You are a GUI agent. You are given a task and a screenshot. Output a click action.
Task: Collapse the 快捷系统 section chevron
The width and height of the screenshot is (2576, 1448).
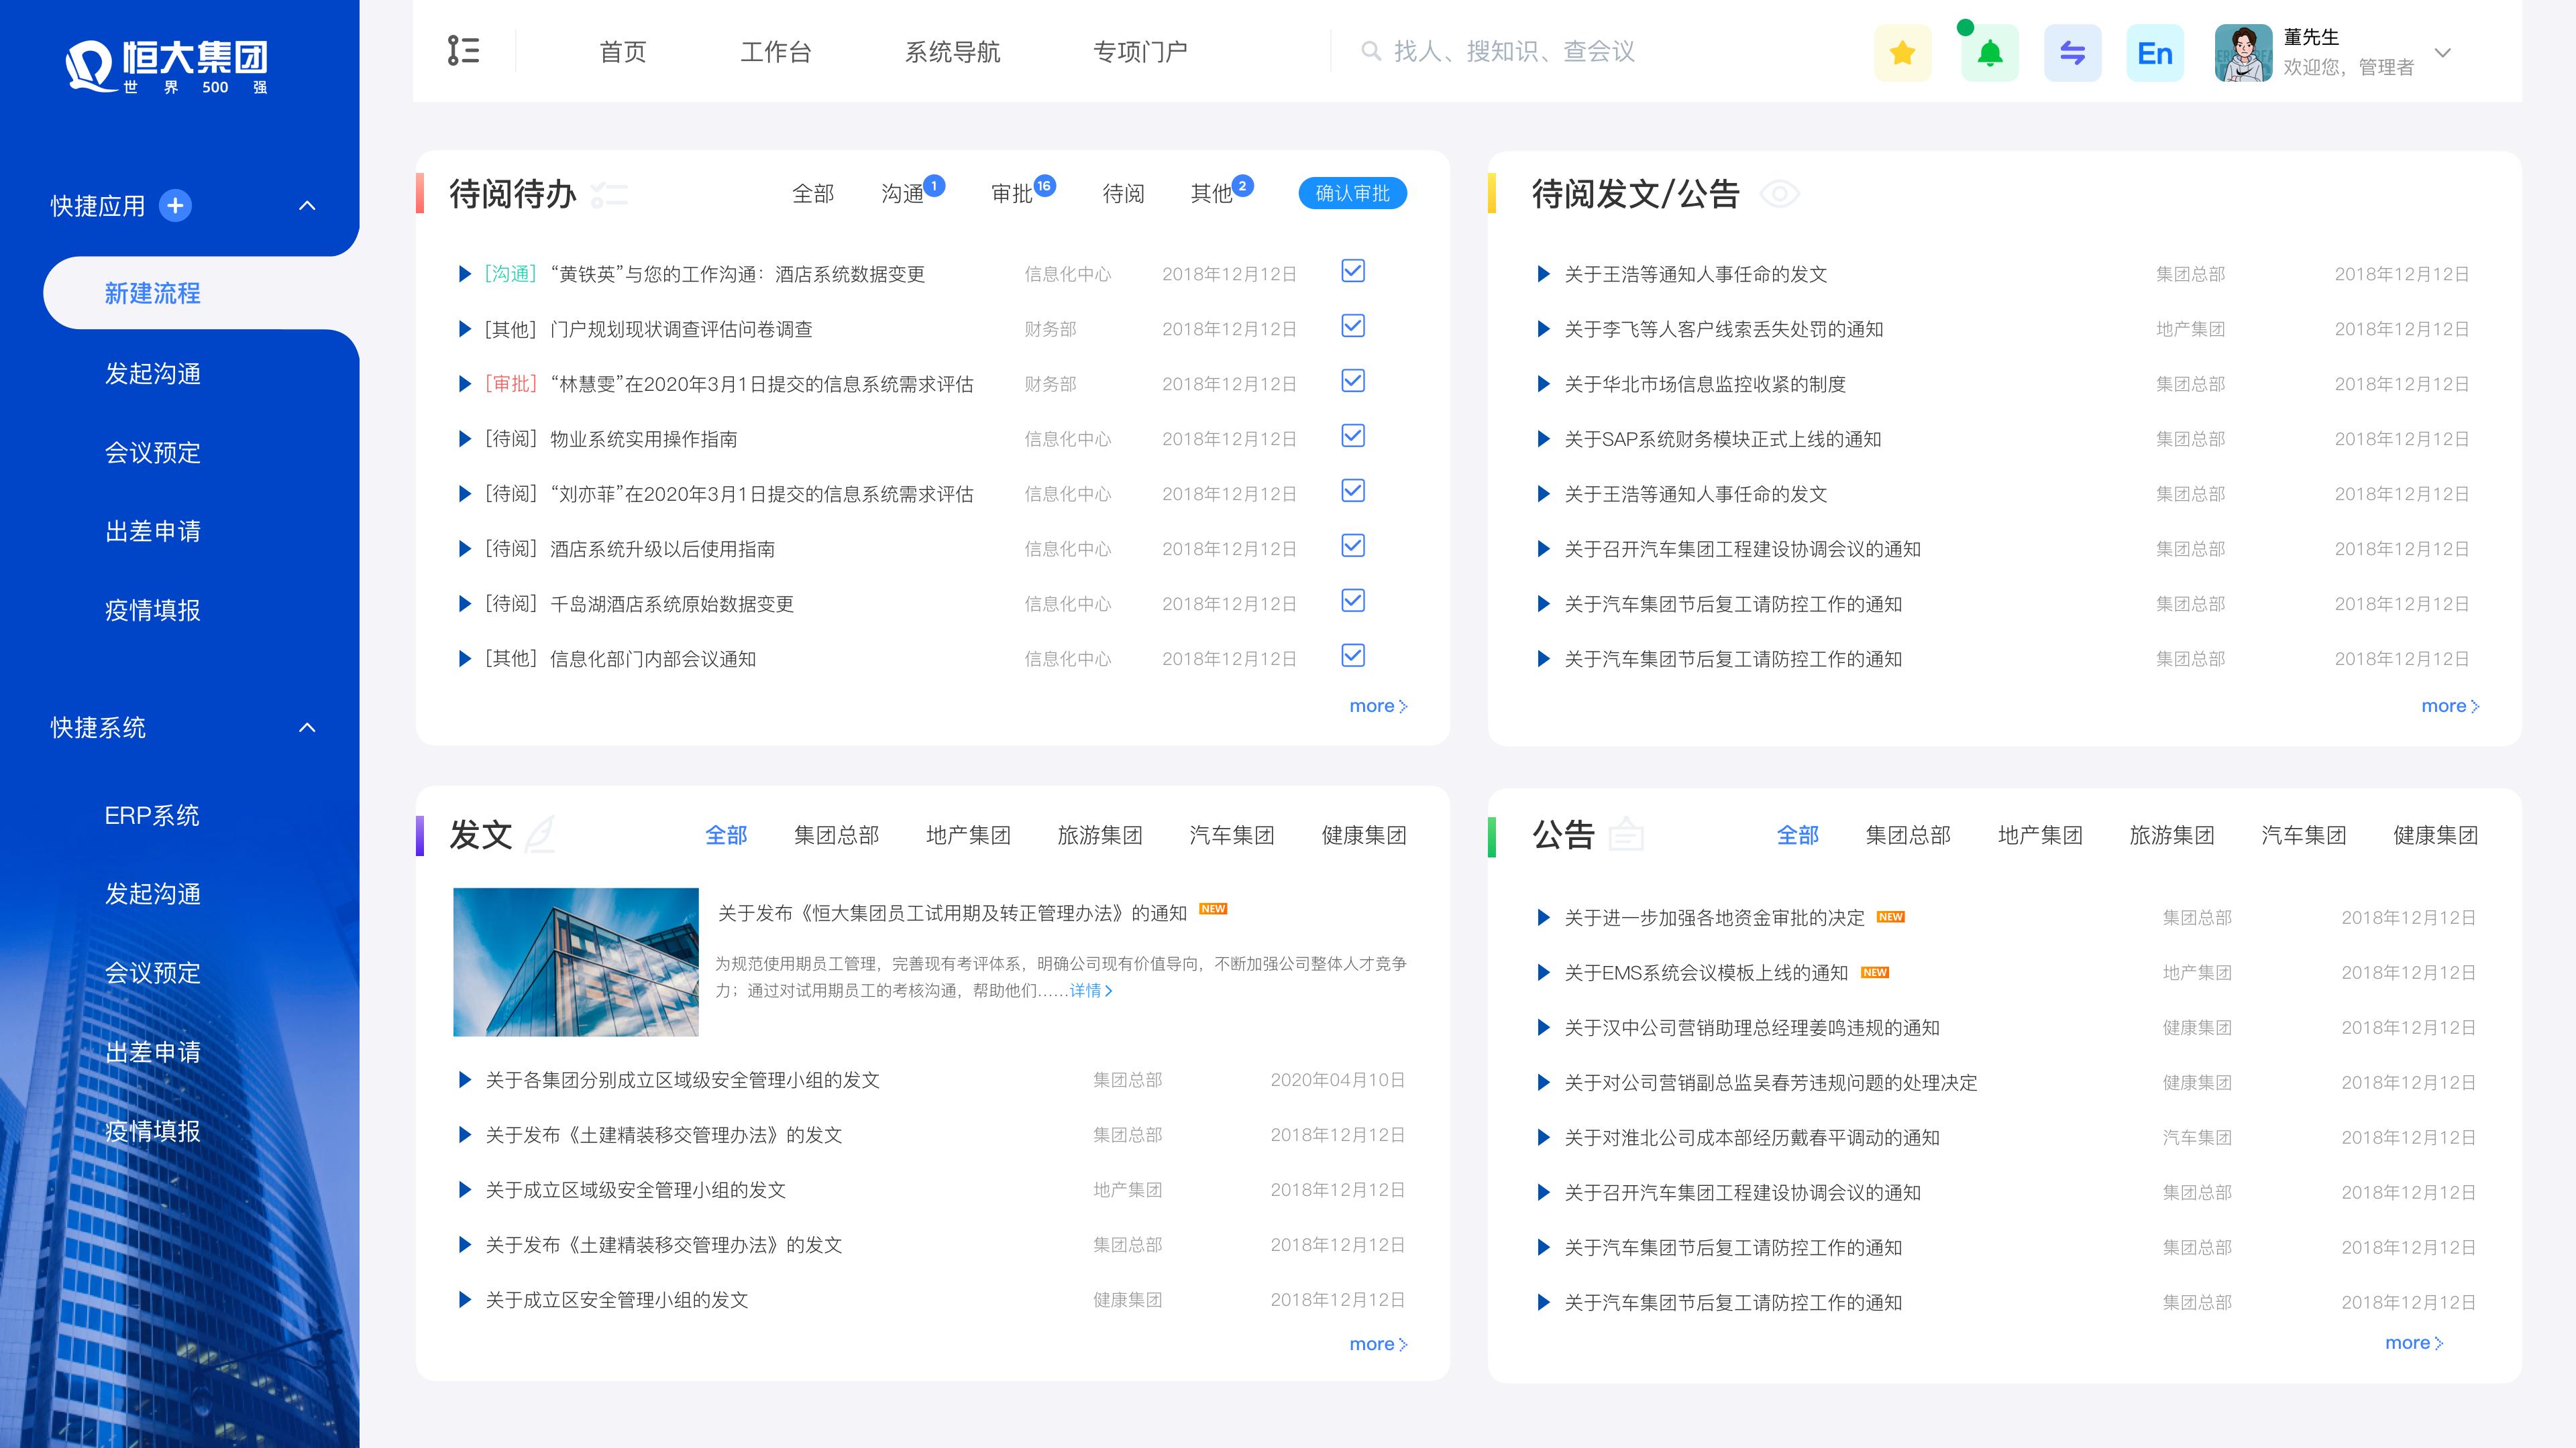coord(307,727)
